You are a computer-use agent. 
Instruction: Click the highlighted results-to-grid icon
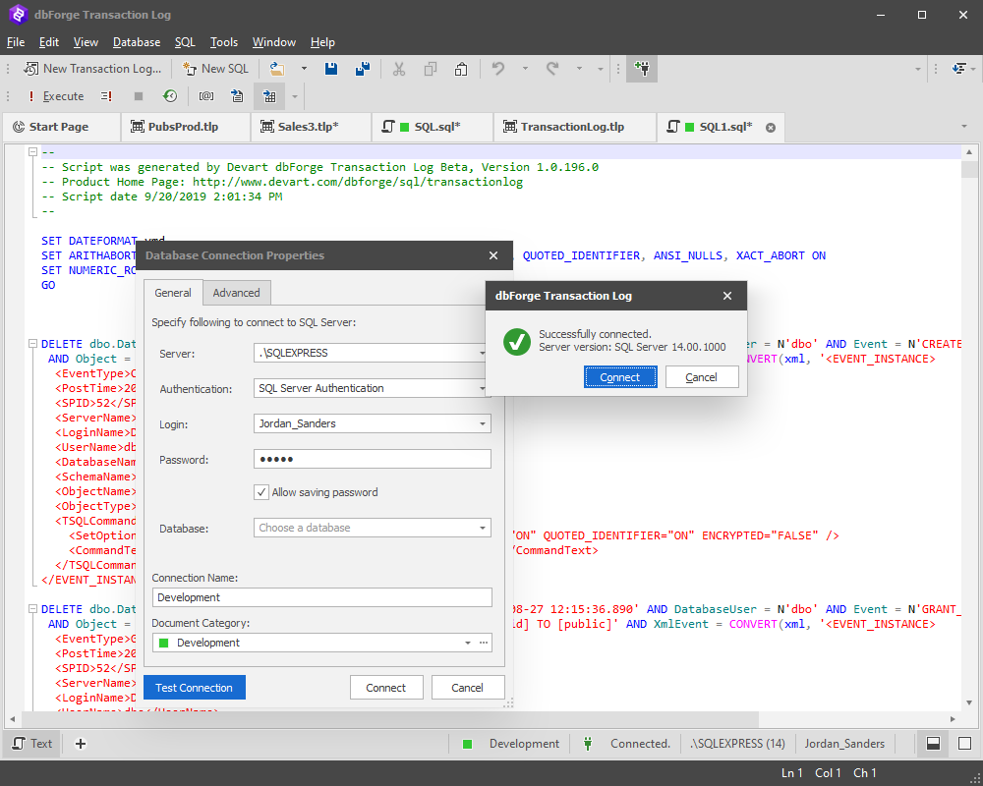point(269,96)
